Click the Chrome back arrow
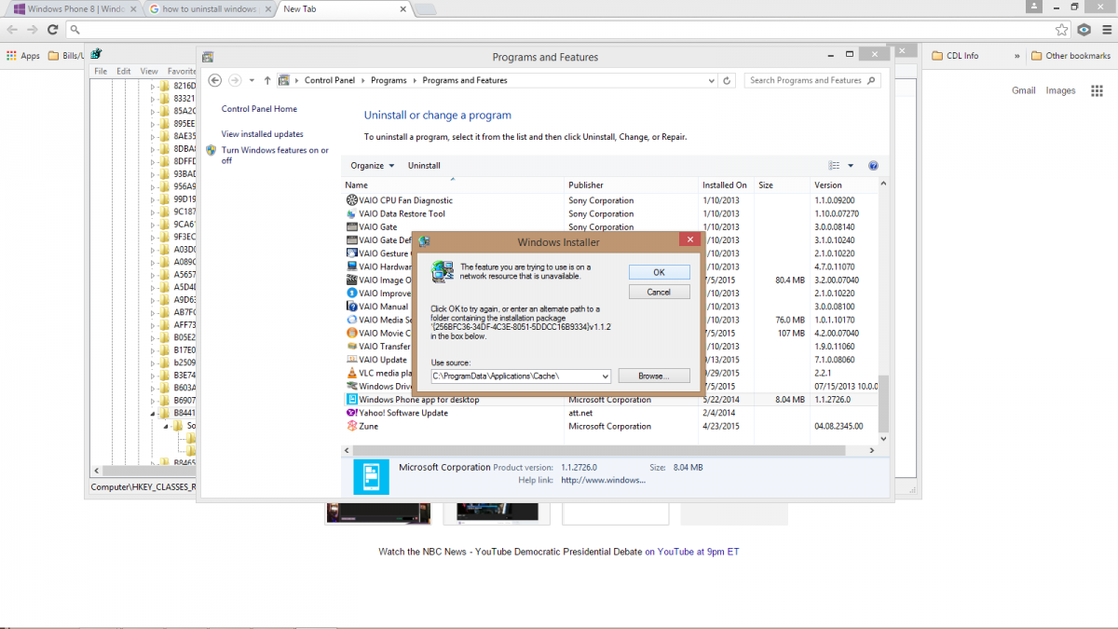This screenshot has height=629, width=1118. coord(12,30)
